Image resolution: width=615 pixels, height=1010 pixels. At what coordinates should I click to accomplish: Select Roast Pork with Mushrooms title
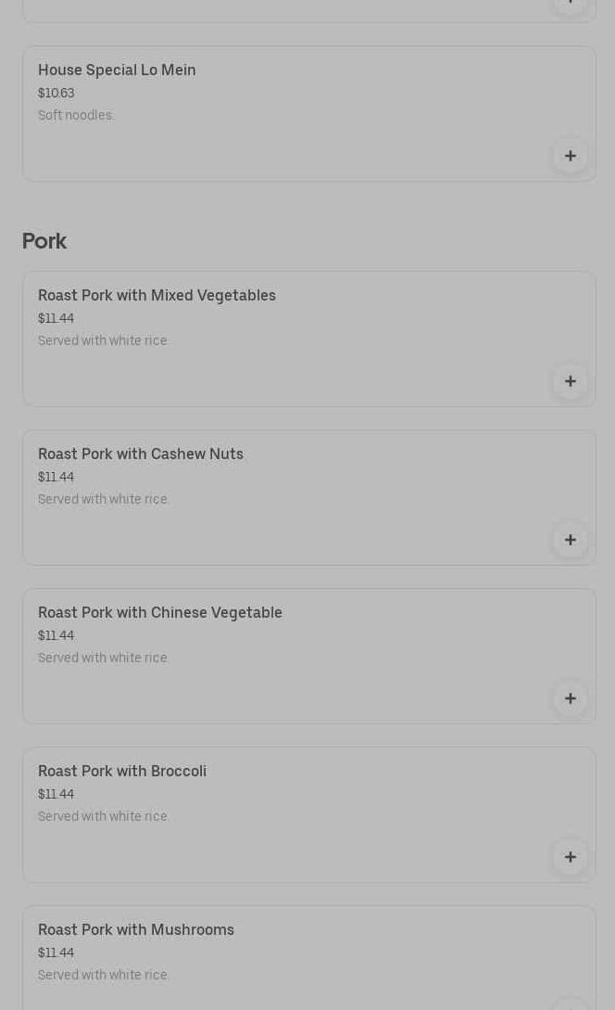point(136,930)
